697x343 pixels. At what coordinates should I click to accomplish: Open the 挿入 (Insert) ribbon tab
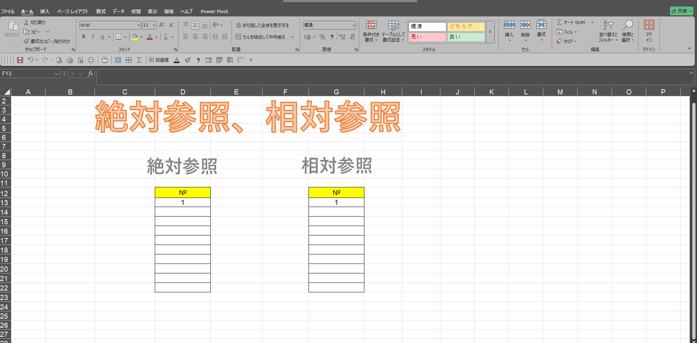(45, 11)
